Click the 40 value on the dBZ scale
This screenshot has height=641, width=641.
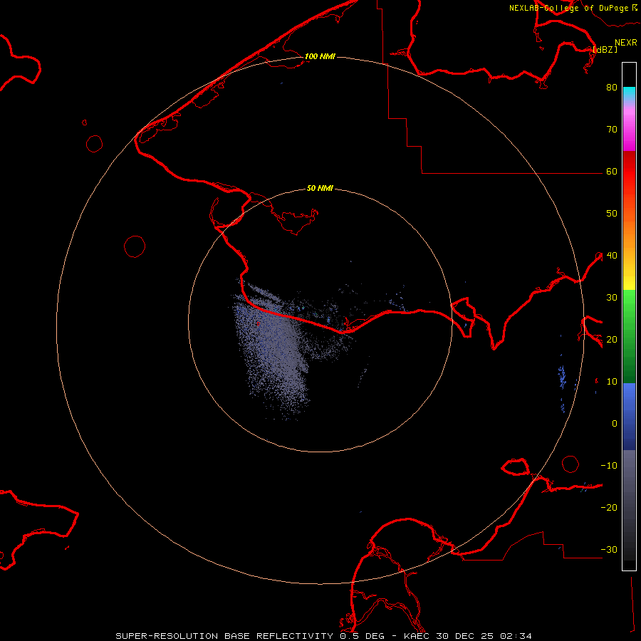coord(612,256)
